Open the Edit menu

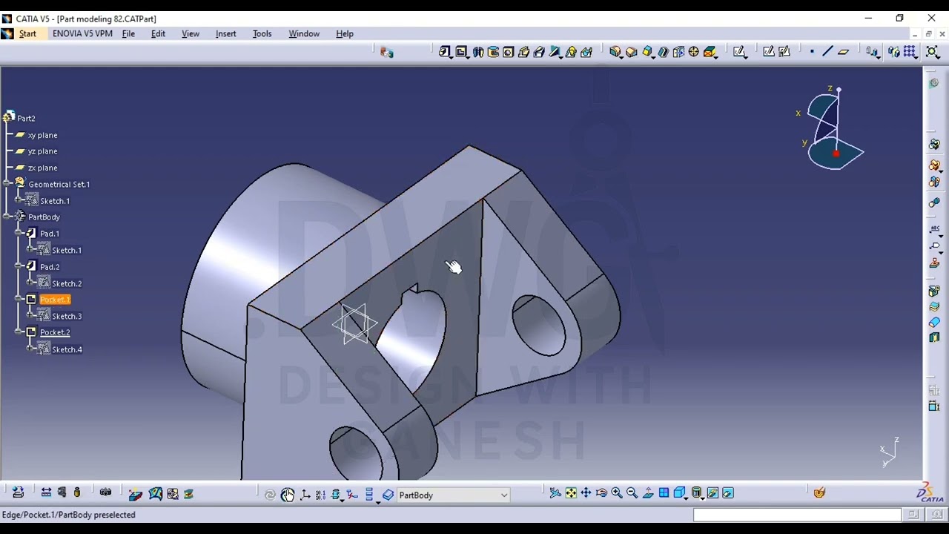158,33
